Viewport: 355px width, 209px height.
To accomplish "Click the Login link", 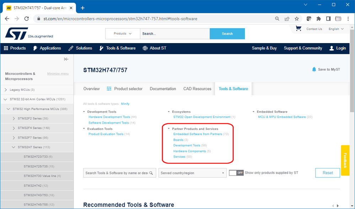I will (338, 48).
